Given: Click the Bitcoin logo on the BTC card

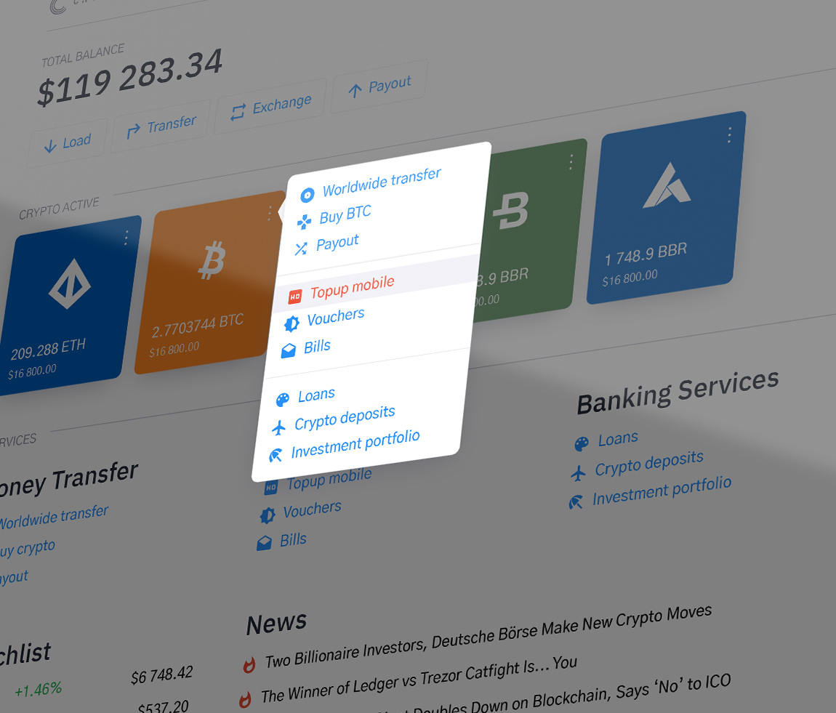Looking at the screenshot, I should pyautogui.click(x=212, y=260).
